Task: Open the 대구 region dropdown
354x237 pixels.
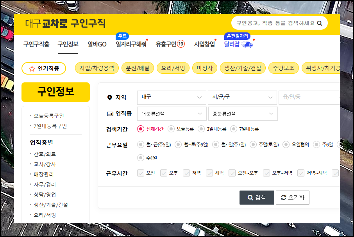Action: tap(172, 97)
